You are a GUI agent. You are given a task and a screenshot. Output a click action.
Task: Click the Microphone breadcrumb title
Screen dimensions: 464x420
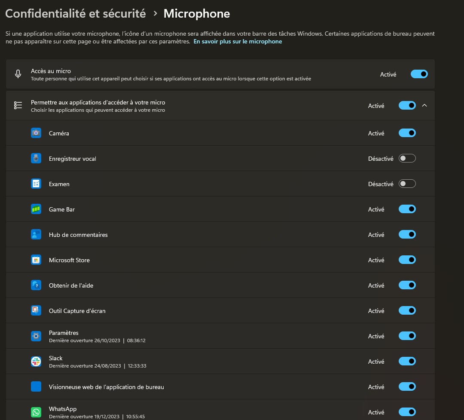(x=197, y=14)
